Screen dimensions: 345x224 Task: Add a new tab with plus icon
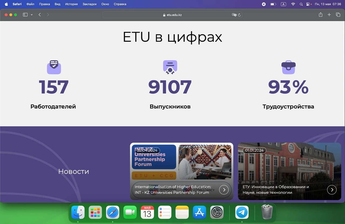click(x=329, y=15)
